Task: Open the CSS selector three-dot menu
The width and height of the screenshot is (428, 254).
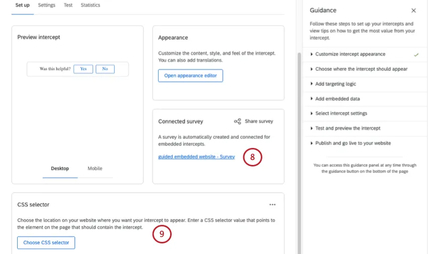Action: (x=272, y=205)
